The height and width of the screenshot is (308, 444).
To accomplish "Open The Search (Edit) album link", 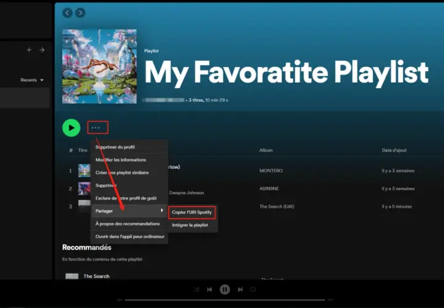I will (x=277, y=206).
